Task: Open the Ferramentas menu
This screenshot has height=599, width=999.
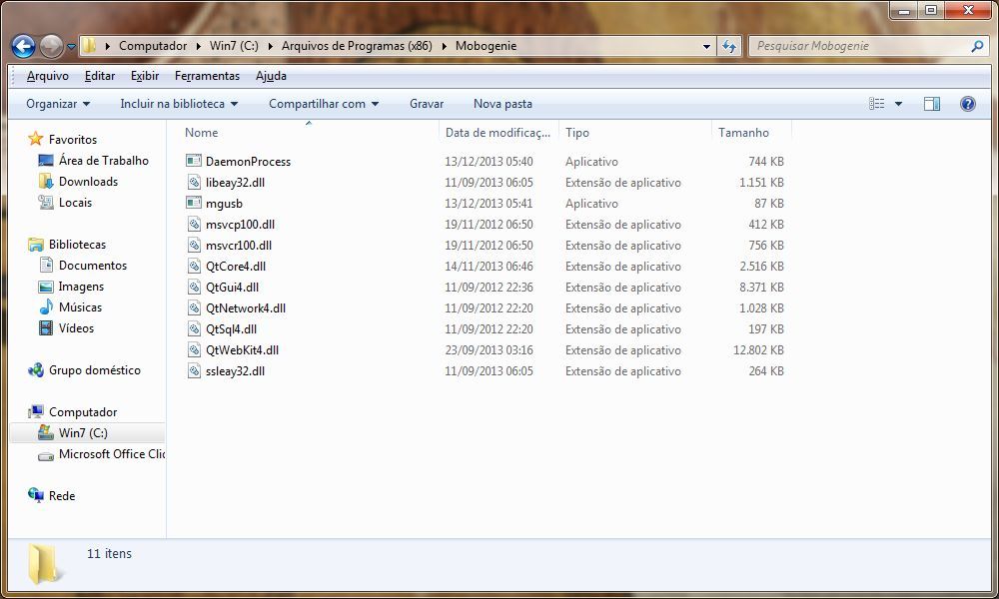Action: pos(207,76)
